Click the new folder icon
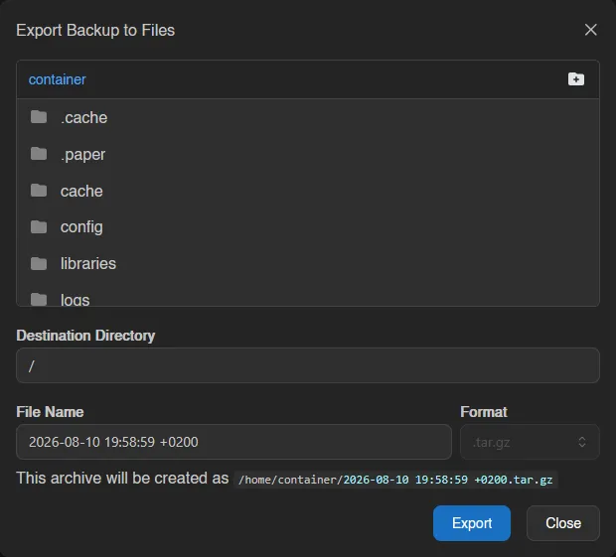 click(576, 79)
